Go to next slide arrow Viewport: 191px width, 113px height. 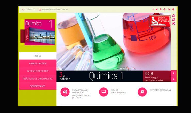coord(174,73)
